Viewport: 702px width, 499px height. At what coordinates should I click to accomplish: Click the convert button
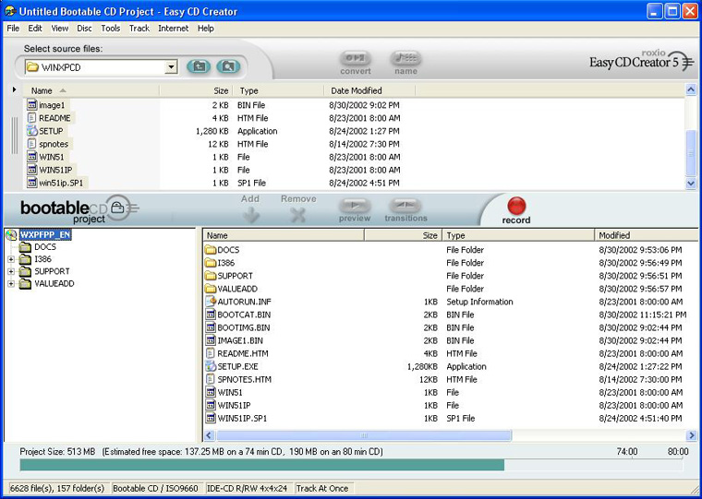[356, 58]
